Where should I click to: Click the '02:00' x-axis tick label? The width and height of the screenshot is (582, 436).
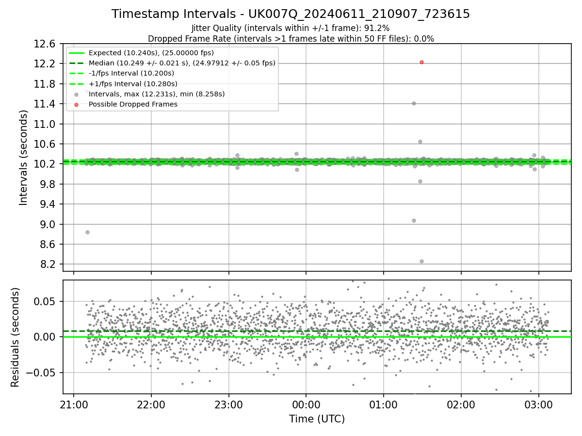[461, 404]
